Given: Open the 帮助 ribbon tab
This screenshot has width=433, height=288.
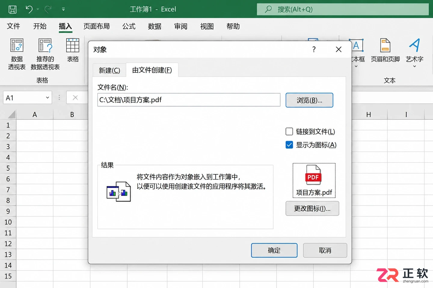Looking at the screenshot, I should pos(233,26).
